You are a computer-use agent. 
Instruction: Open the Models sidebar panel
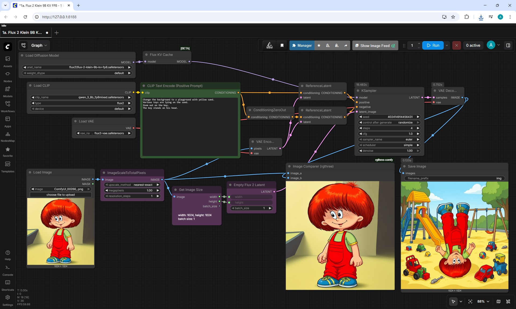pyautogui.click(x=8, y=92)
